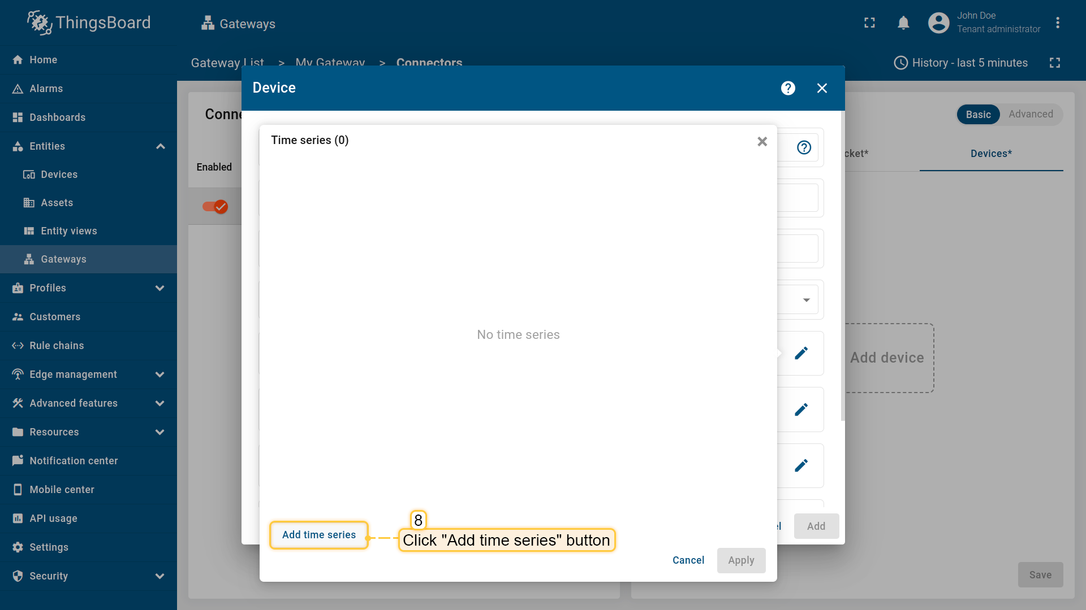
Task: Open the dropdown arrow in Device form
Action: tap(806, 300)
